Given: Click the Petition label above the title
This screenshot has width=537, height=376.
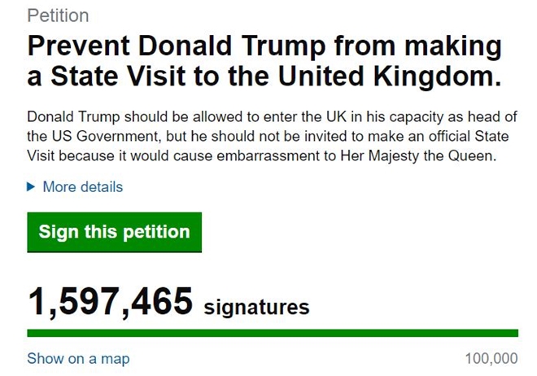Looking at the screenshot, I should click(58, 15).
